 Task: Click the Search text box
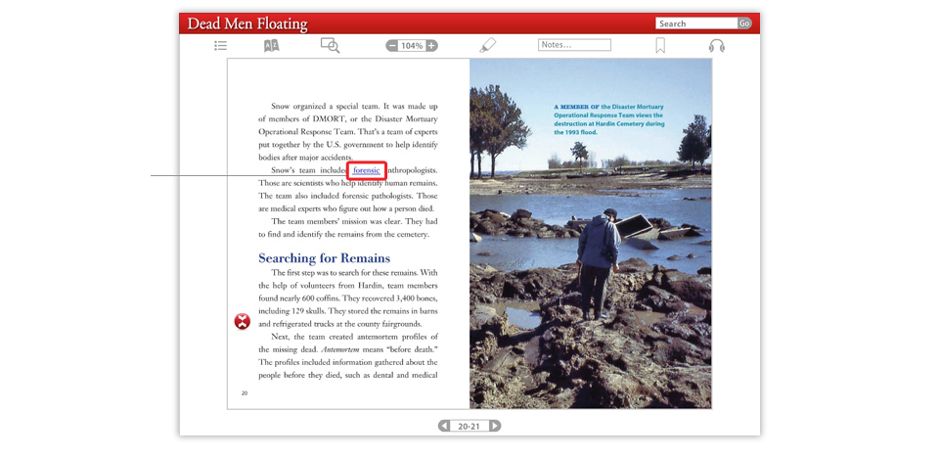(695, 23)
